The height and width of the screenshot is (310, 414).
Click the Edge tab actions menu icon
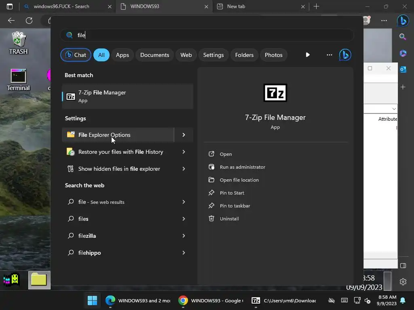coord(10,6)
